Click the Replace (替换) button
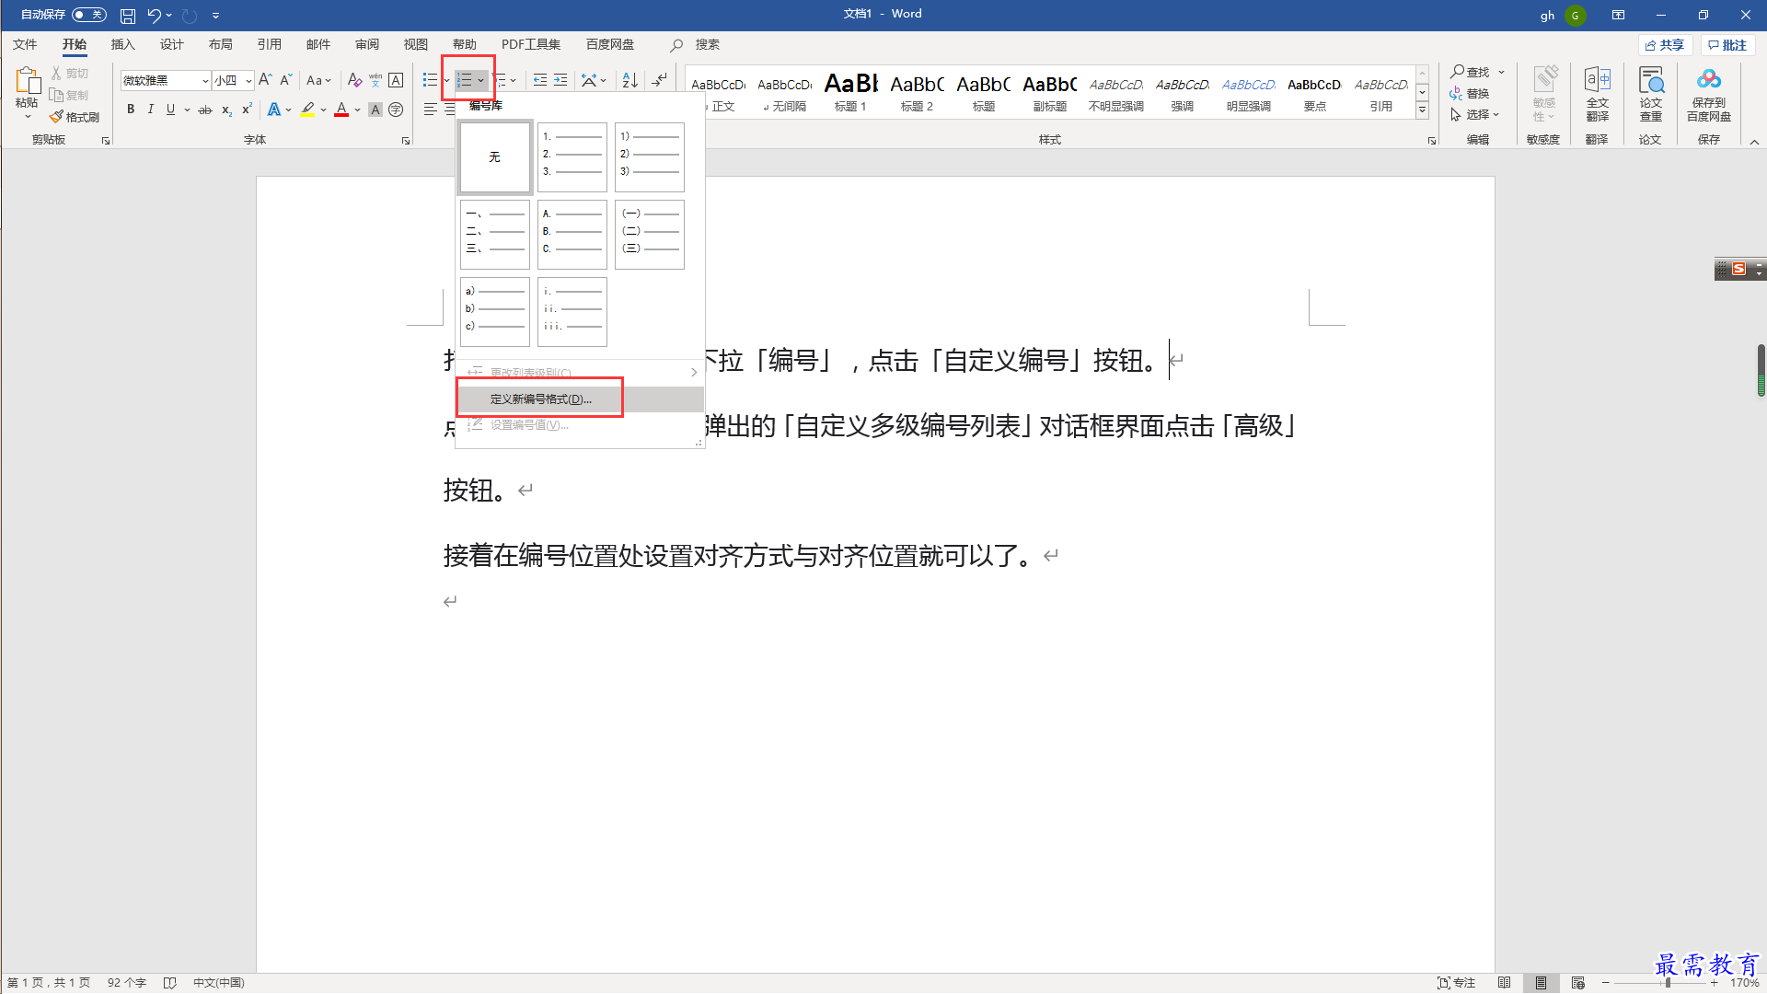Image resolution: width=1767 pixels, height=994 pixels. 1469,93
